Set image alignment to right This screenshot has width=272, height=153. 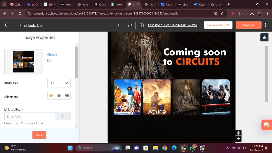(67, 96)
